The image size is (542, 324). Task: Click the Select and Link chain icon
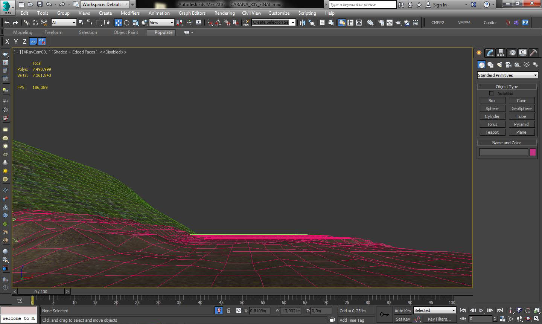tap(27, 23)
